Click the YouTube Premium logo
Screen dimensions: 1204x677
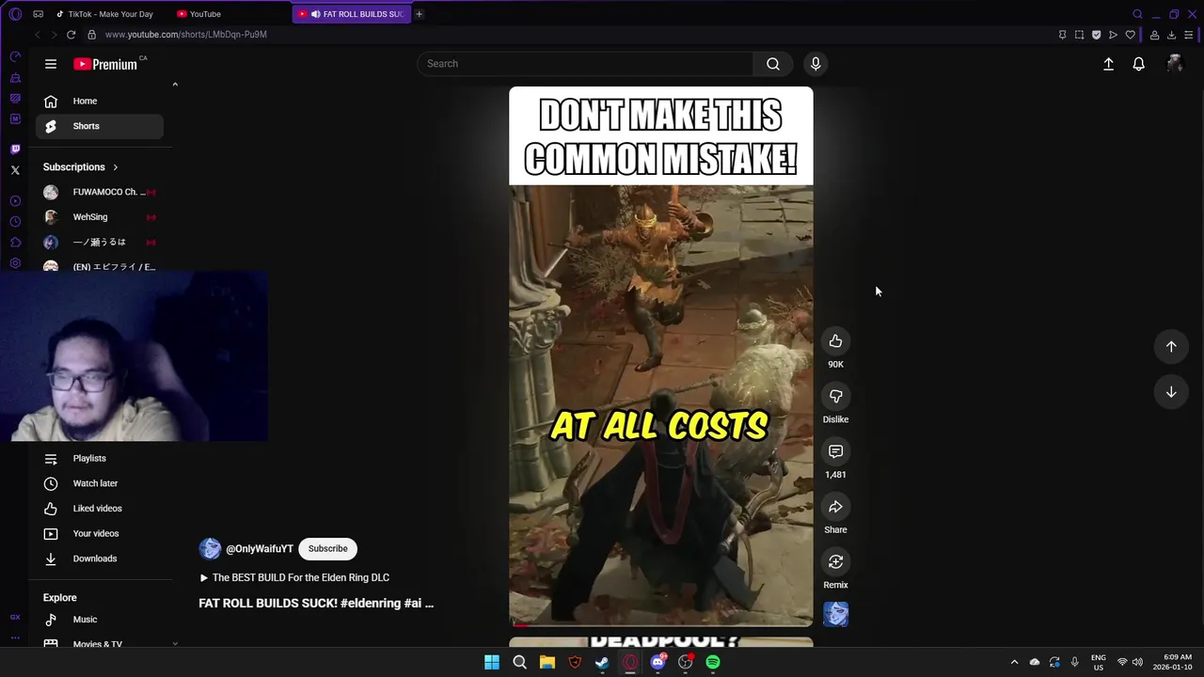105,64
